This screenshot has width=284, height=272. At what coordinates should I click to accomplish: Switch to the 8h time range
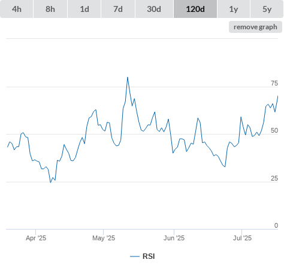(x=50, y=9)
